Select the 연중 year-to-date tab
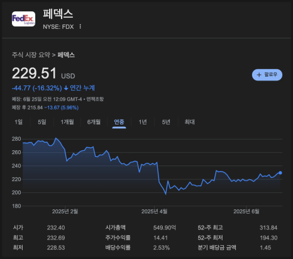 (x=119, y=122)
